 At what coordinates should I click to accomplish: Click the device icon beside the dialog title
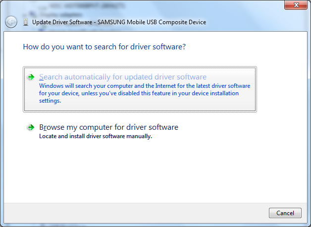click(x=26, y=22)
